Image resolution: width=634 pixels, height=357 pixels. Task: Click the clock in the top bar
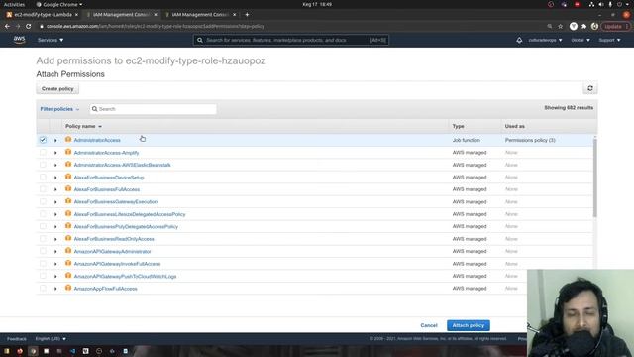[317, 4]
